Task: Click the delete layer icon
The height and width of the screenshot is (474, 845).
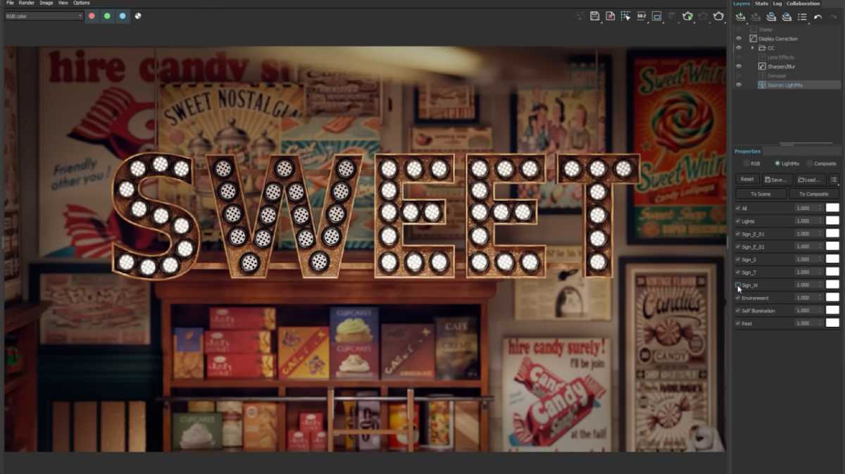Action: [756, 17]
